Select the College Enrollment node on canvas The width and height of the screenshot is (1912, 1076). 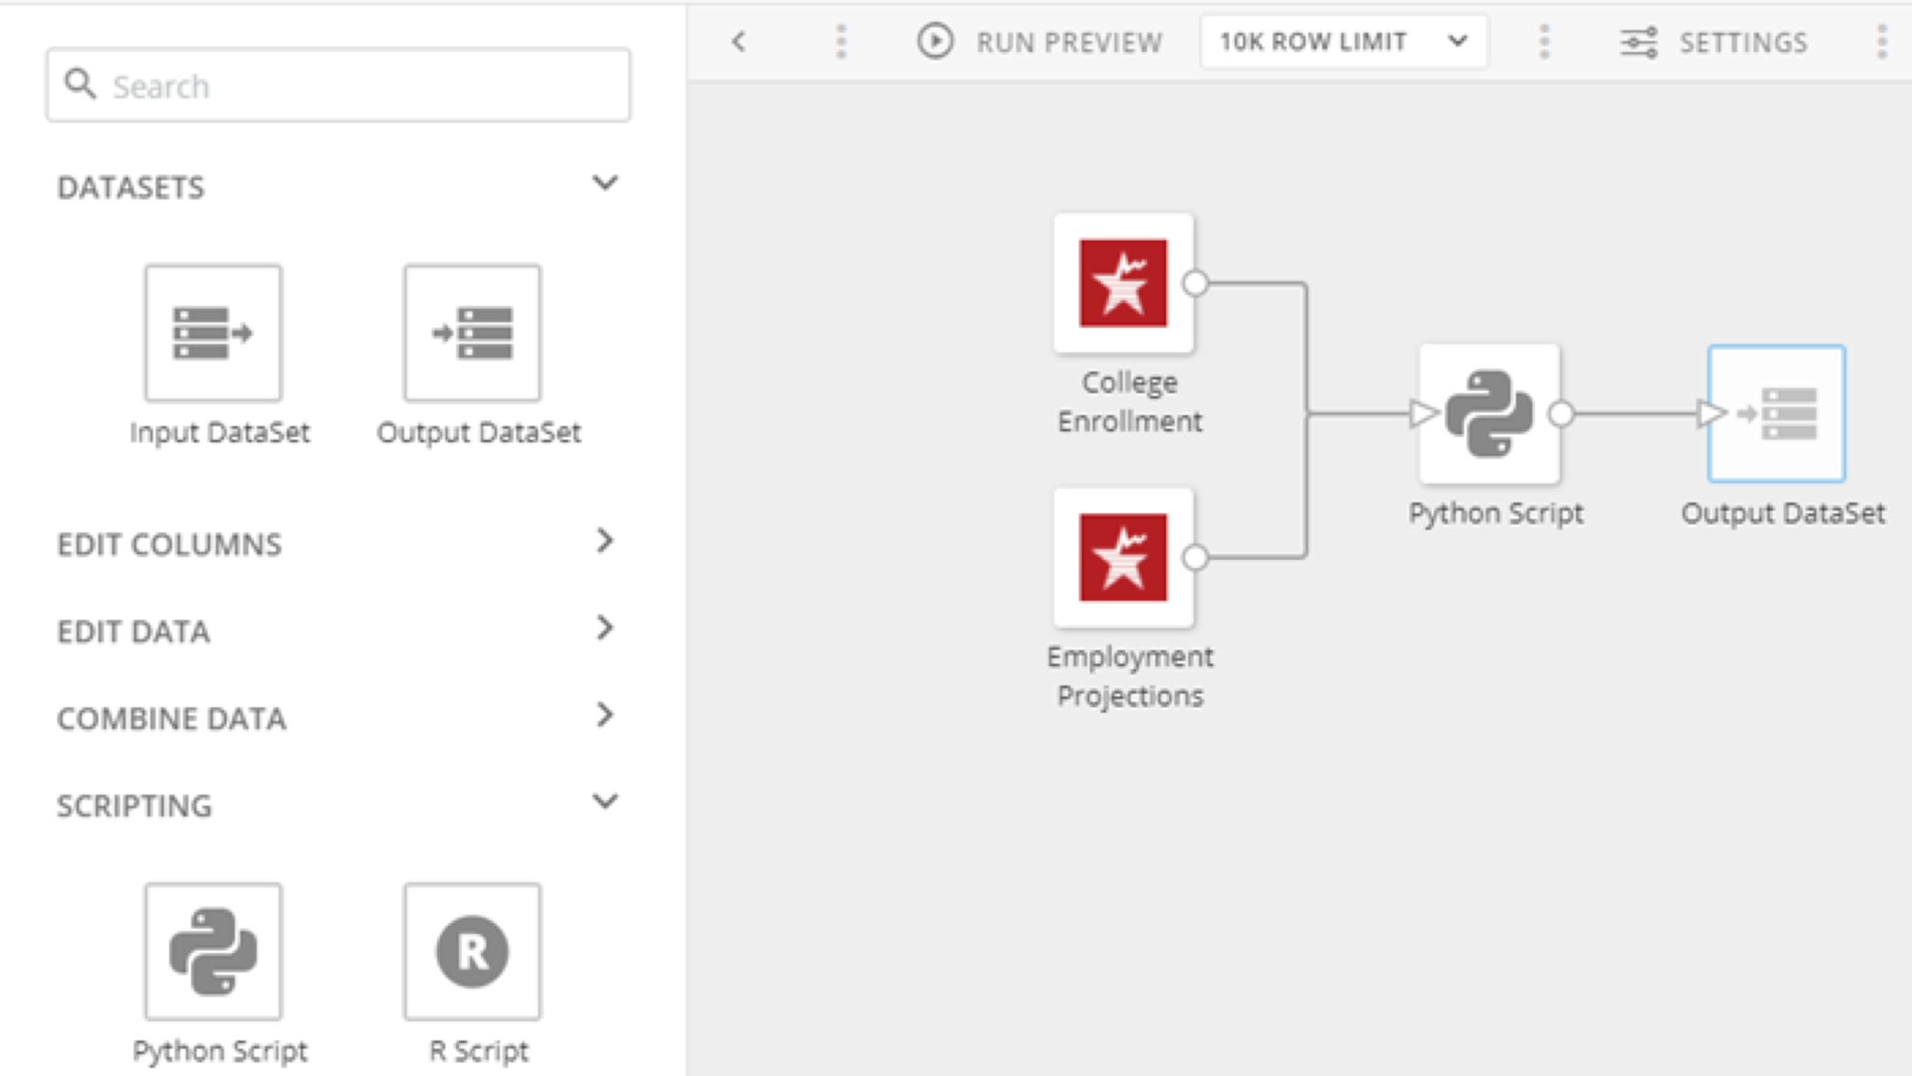pyautogui.click(x=1123, y=283)
